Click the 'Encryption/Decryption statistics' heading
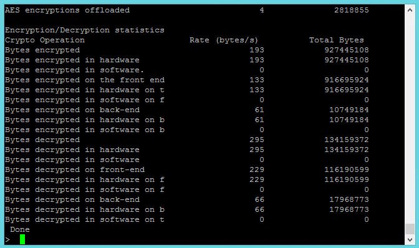The image size is (419, 248). click(85, 30)
